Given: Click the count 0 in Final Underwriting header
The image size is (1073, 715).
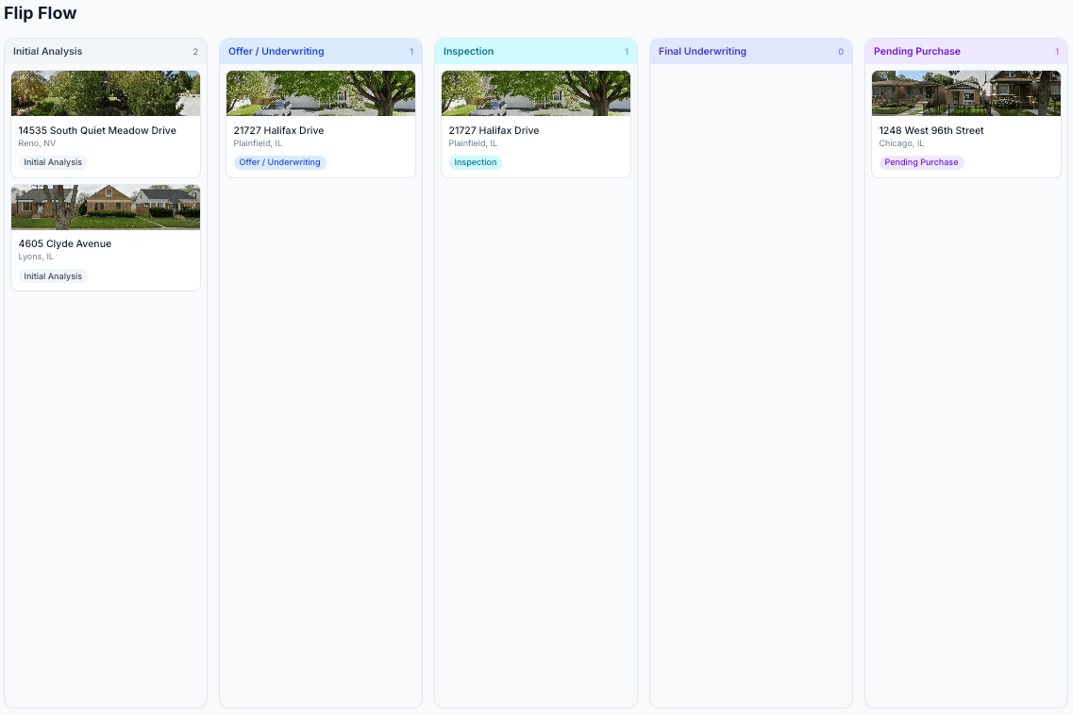Looking at the screenshot, I should [841, 52].
